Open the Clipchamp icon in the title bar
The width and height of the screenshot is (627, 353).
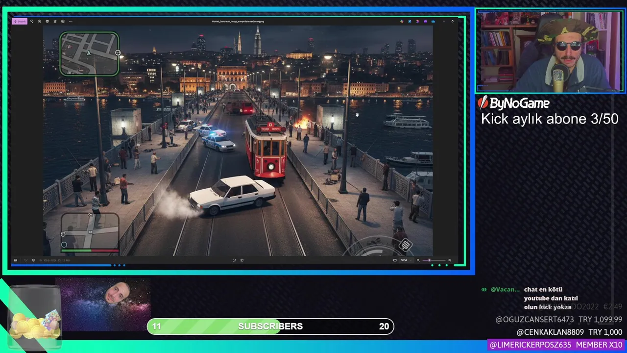[418, 22]
